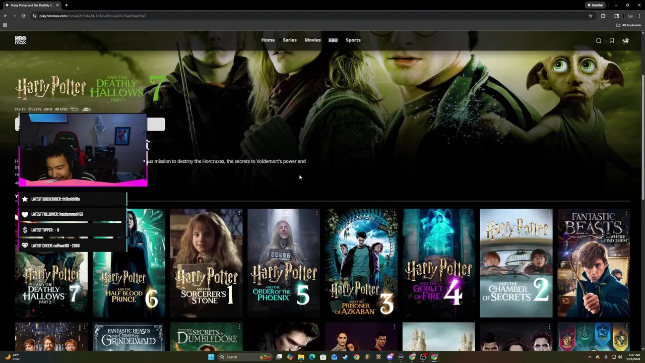
Task: Open Chrome side panel search icon
Action: point(616,16)
